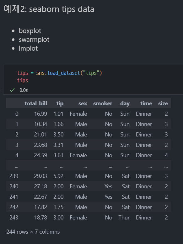
Task: Click the swarmplot bullet item
Action: pyautogui.click(x=34, y=40)
